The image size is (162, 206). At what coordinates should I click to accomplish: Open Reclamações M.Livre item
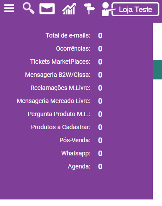[x=60, y=88]
